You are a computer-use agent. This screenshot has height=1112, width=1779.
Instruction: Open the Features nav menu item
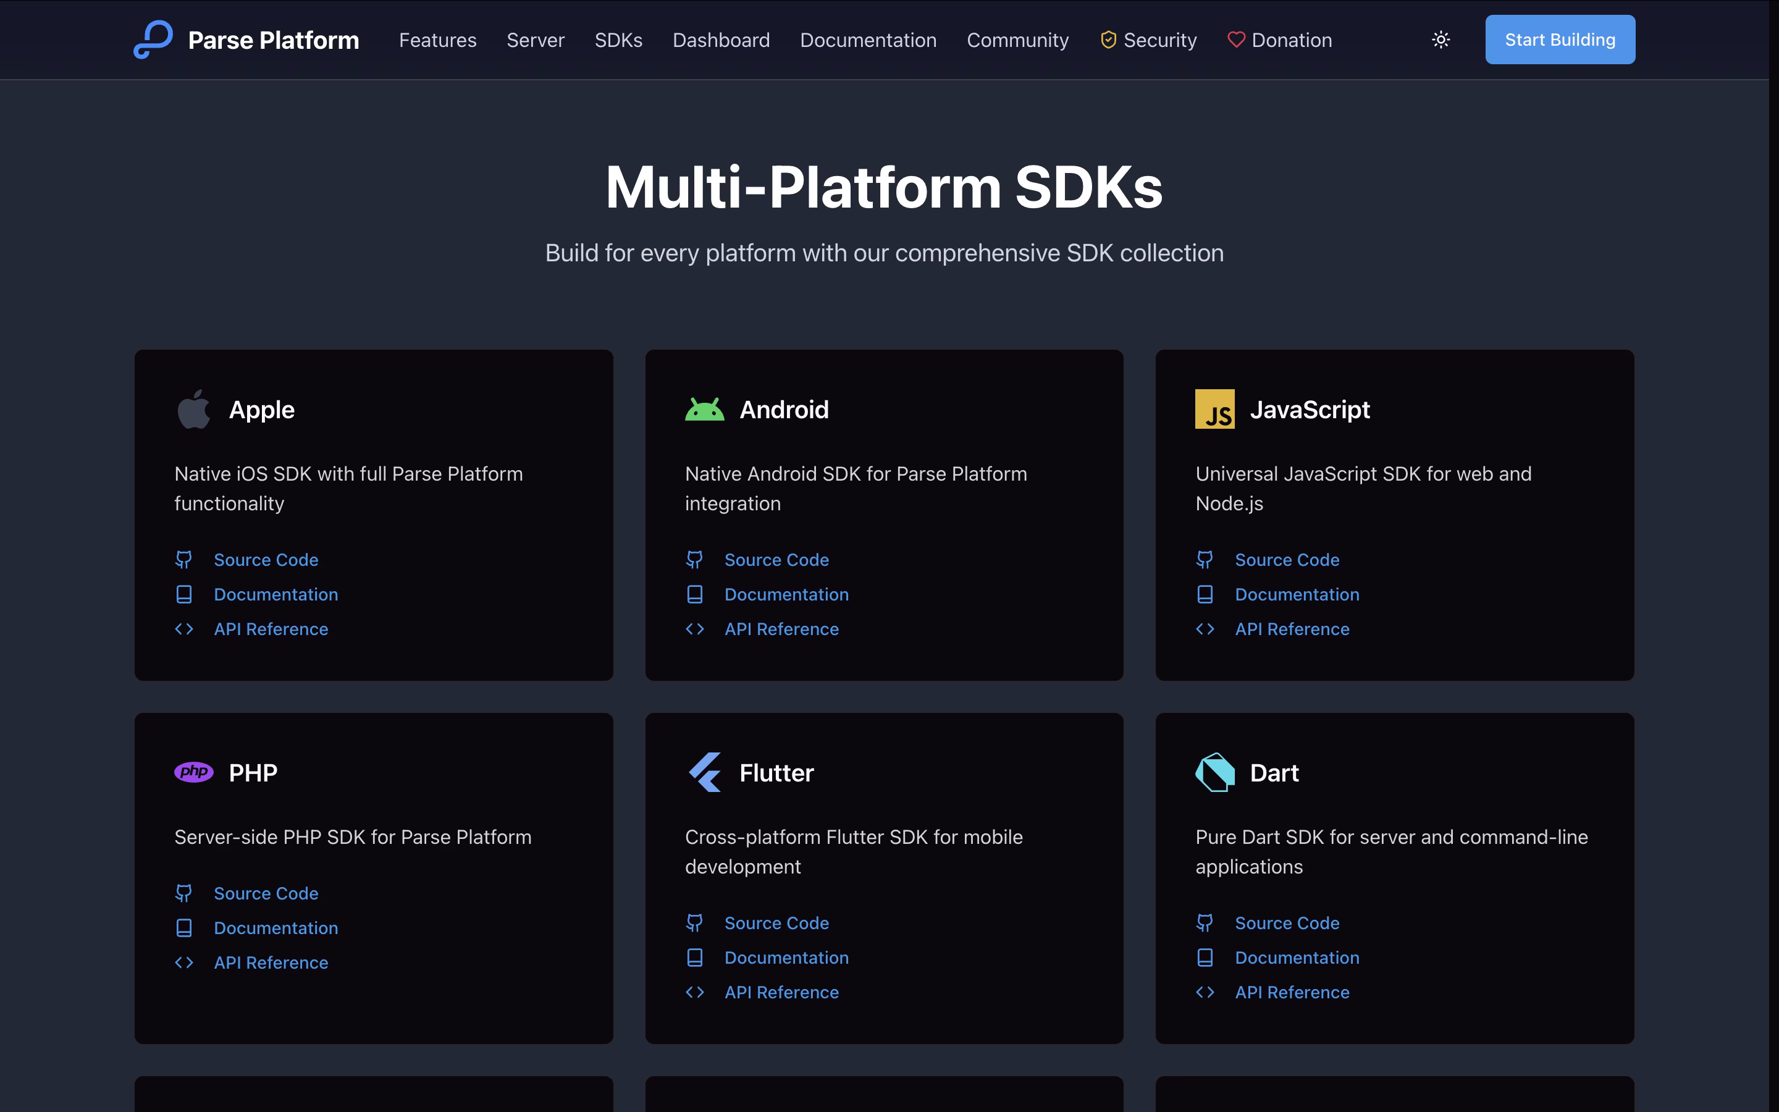point(437,40)
